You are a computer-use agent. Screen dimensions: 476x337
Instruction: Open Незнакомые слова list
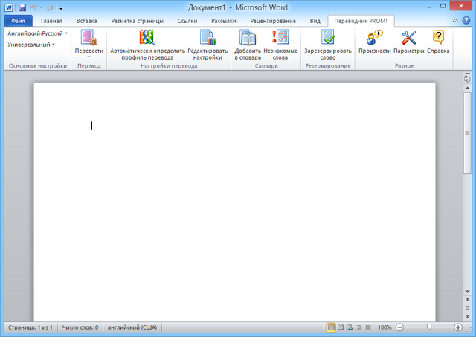coord(280,39)
